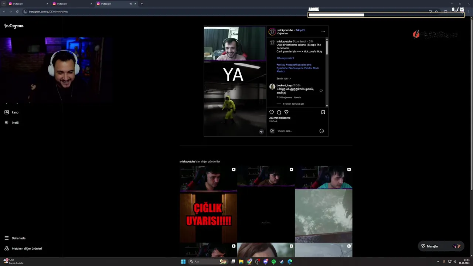Click the Yorum ekle comment field
Screen dimensions: 473x266
[x=297, y=131]
